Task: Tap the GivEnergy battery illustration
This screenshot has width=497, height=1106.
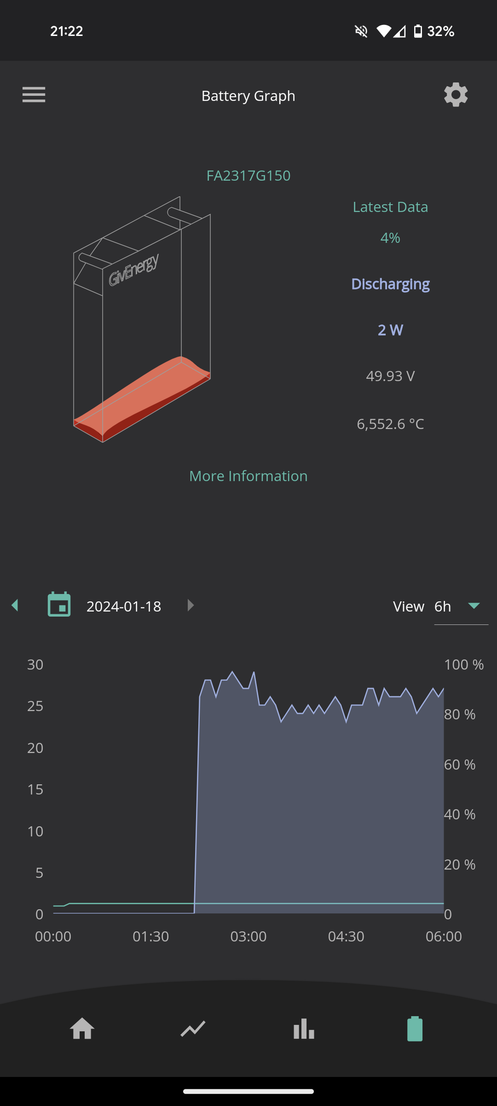Action: click(142, 319)
